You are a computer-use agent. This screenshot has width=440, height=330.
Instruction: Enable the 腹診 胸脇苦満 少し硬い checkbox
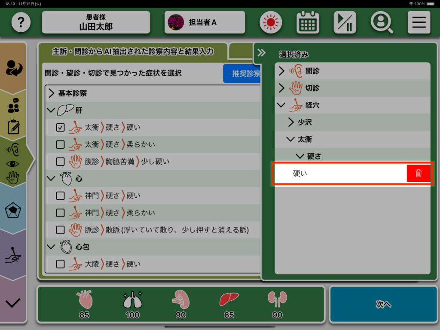61,162
